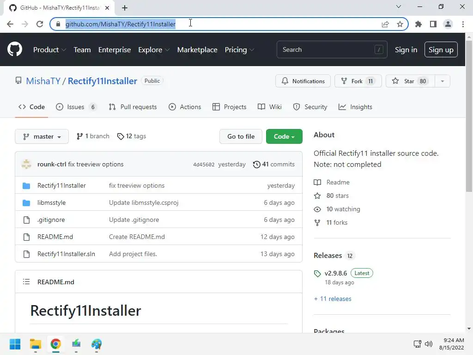Open the Rectify11Installer.sln file
This screenshot has height=355, width=473.
(x=66, y=254)
